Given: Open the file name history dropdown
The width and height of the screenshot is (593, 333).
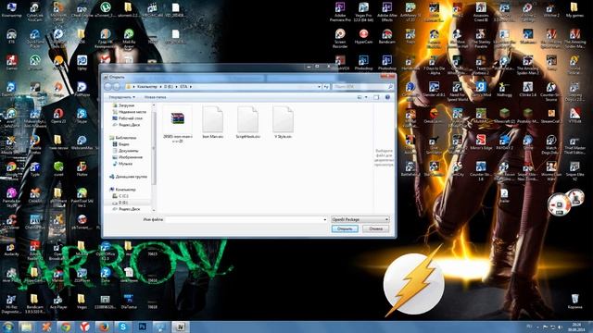Looking at the screenshot, I should [324, 219].
